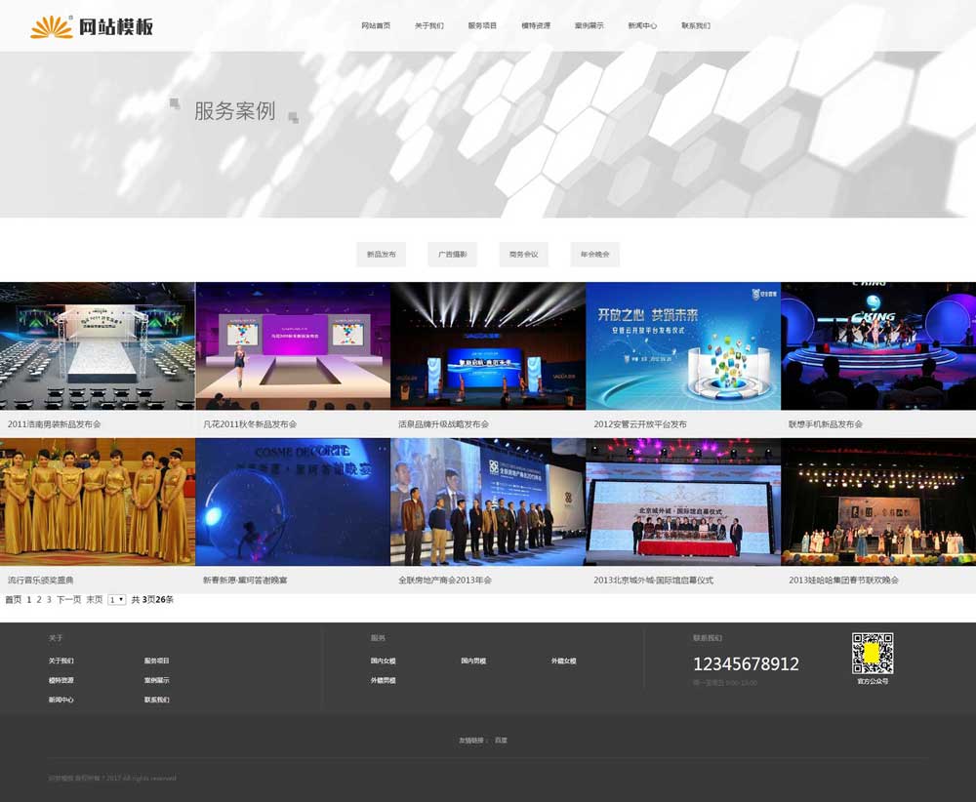
Task: Open the golden dresses 流行音乐颁奖盛典 photo
Action: 98,501
